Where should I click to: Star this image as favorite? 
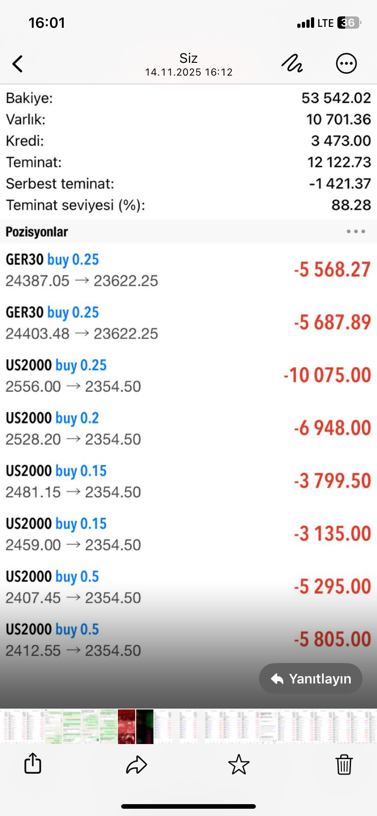point(239,764)
